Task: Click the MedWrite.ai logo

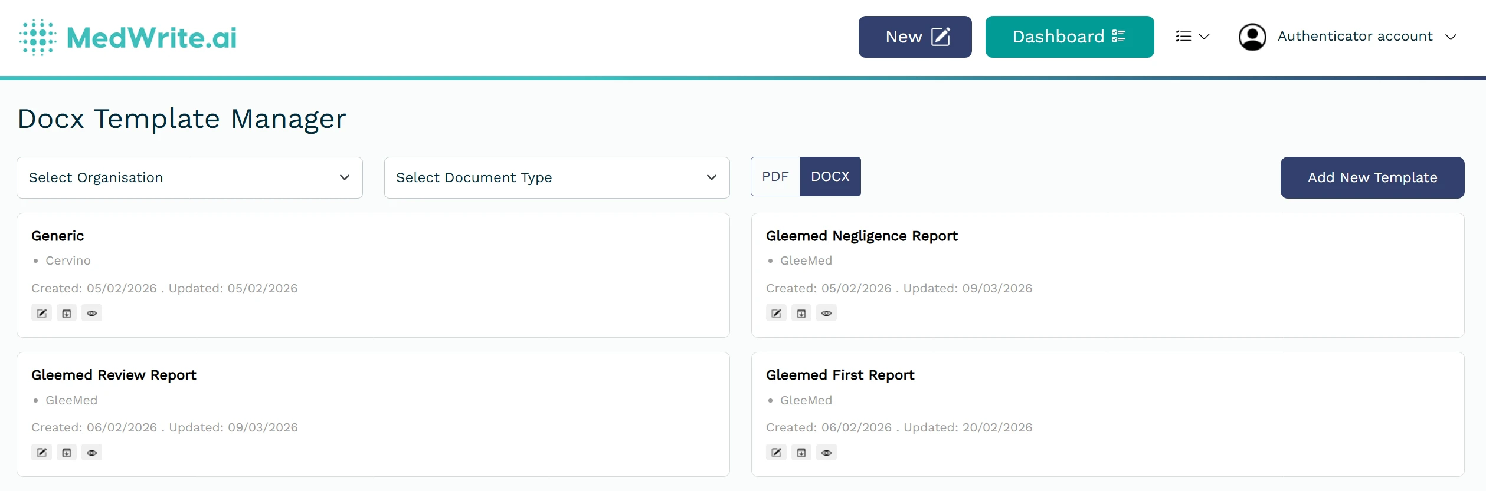Action: (x=127, y=37)
